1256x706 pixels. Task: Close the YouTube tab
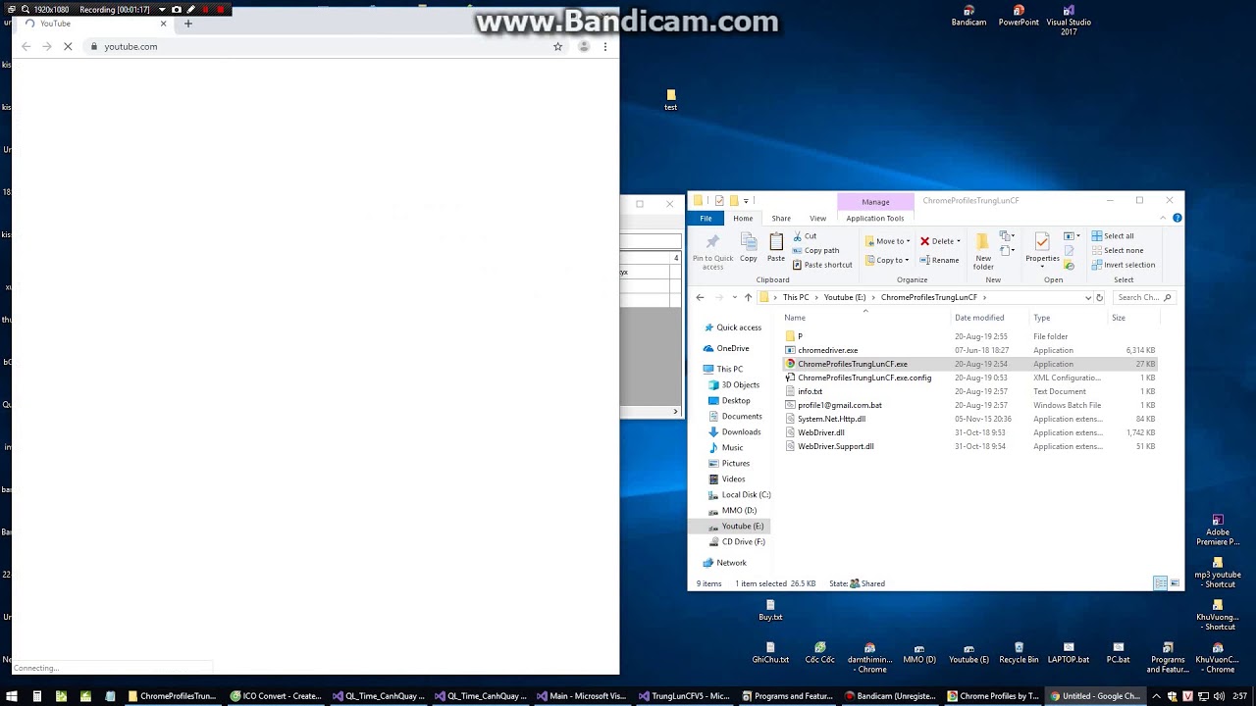(163, 24)
